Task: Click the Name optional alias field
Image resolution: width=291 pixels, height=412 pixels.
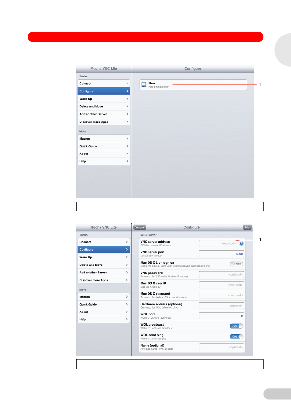Action: coord(221,347)
